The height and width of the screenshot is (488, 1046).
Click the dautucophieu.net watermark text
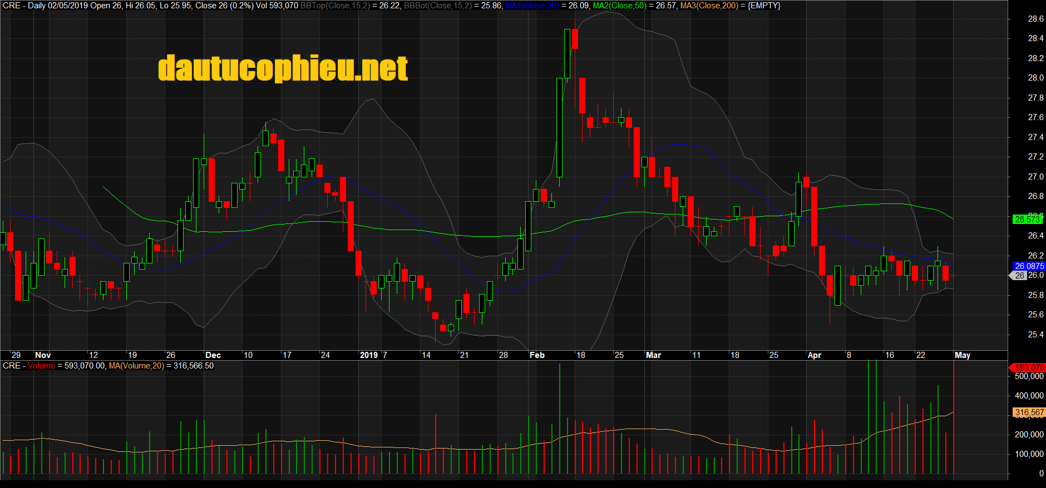283,69
